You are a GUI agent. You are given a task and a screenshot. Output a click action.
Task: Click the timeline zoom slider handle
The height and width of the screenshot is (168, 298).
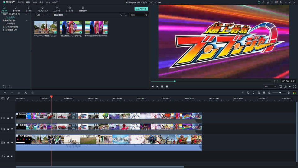280,93
